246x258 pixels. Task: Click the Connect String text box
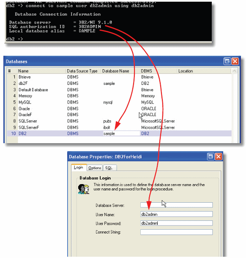click(x=176, y=232)
